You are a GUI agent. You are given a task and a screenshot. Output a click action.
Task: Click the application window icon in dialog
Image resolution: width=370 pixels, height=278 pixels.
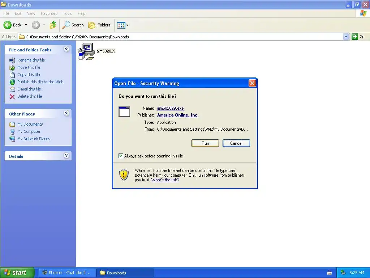point(124,111)
